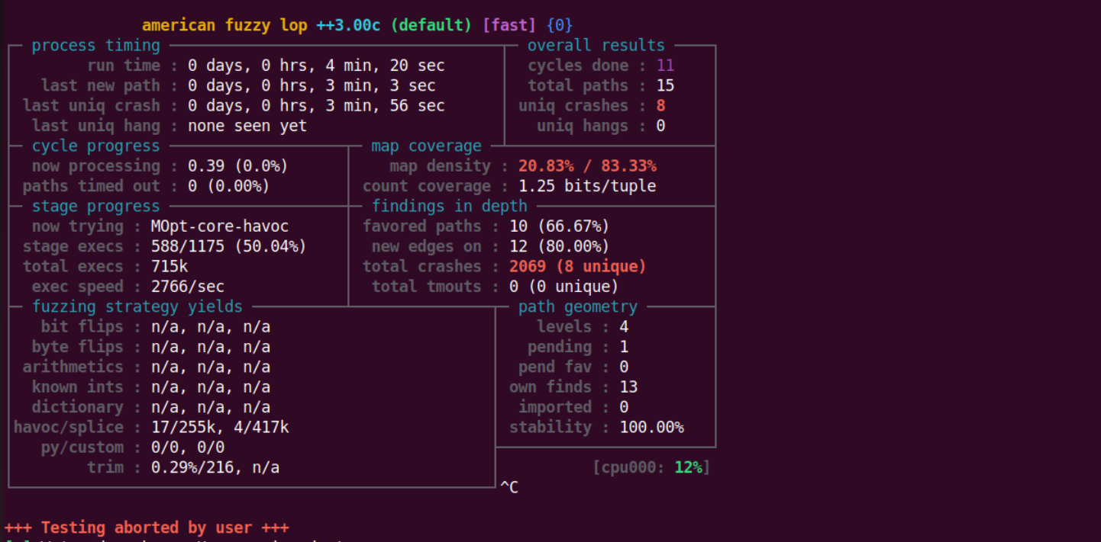Click the default schedule label in title
Screen dimensions: 1101x542
point(431,24)
